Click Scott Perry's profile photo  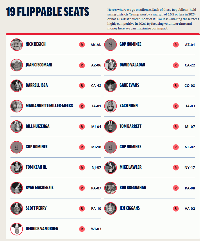[x=17, y=208]
